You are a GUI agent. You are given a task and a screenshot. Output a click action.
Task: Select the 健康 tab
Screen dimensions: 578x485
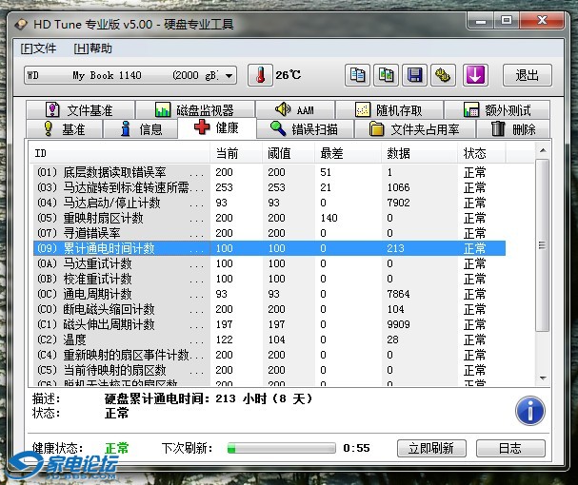pyautogui.click(x=217, y=127)
